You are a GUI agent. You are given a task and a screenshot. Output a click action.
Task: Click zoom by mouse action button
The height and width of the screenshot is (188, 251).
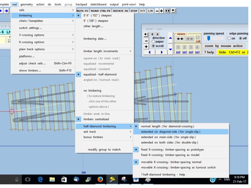point(223,46)
